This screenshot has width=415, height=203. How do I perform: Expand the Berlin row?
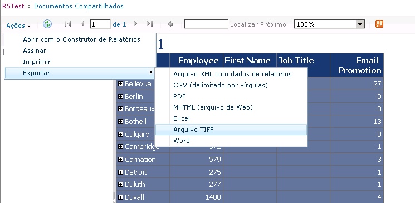[x=120, y=96]
